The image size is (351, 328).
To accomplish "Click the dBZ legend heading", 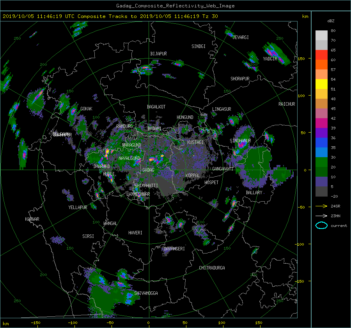I will coord(331,21).
